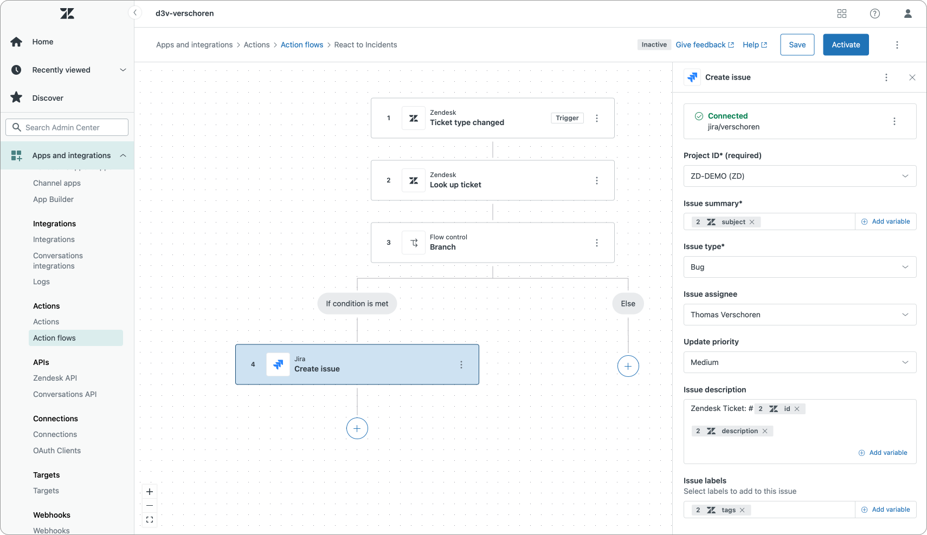This screenshot has width=927, height=535.
Task: Click the Jira icon on step 4
Action: pos(278,364)
